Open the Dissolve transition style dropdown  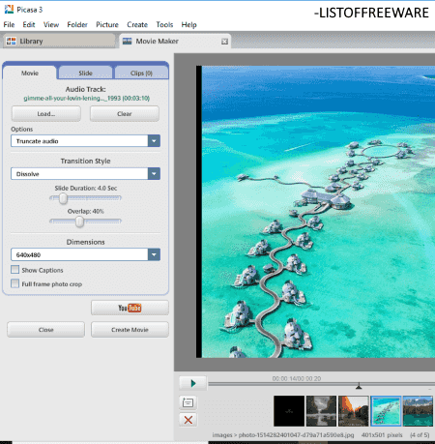tap(85, 174)
